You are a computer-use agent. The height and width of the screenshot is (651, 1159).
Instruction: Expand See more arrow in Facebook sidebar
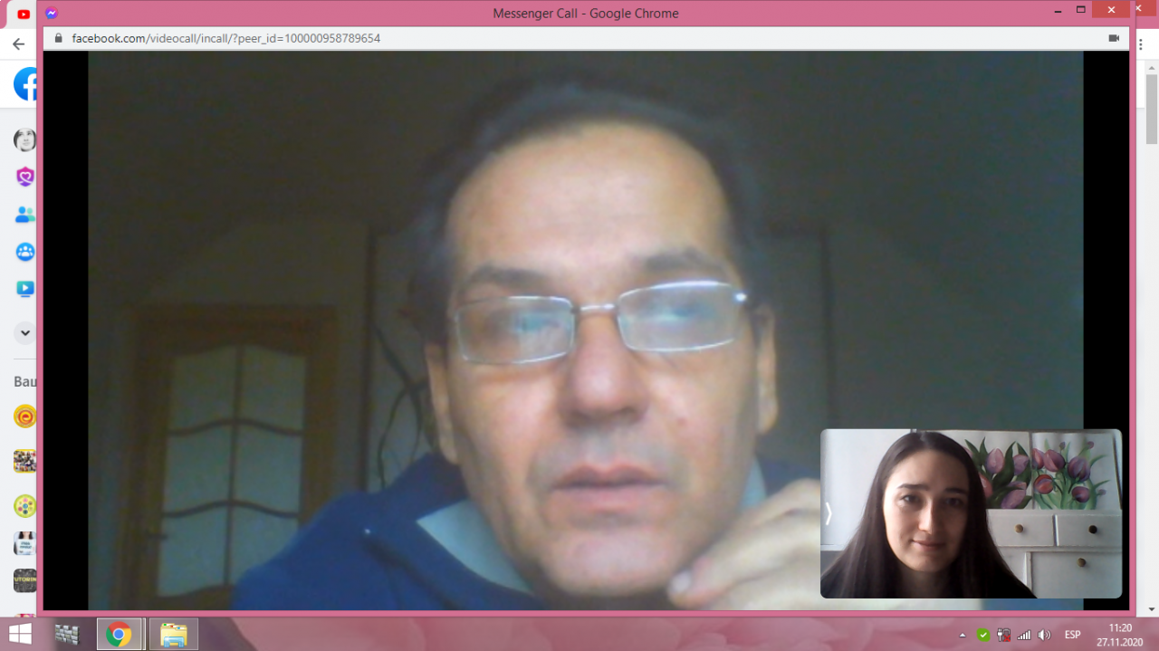coord(25,332)
